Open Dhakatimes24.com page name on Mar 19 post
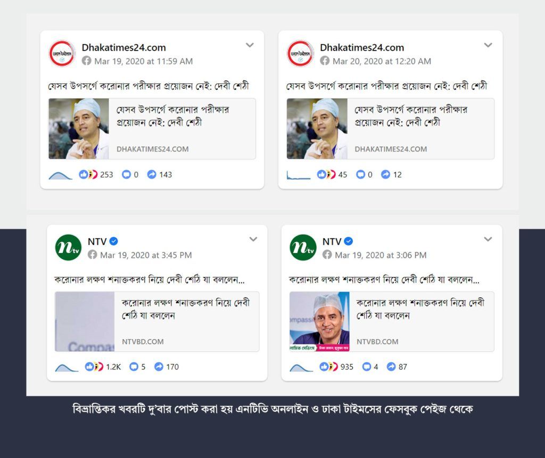Image resolution: width=545 pixels, height=458 pixels. click(123, 47)
